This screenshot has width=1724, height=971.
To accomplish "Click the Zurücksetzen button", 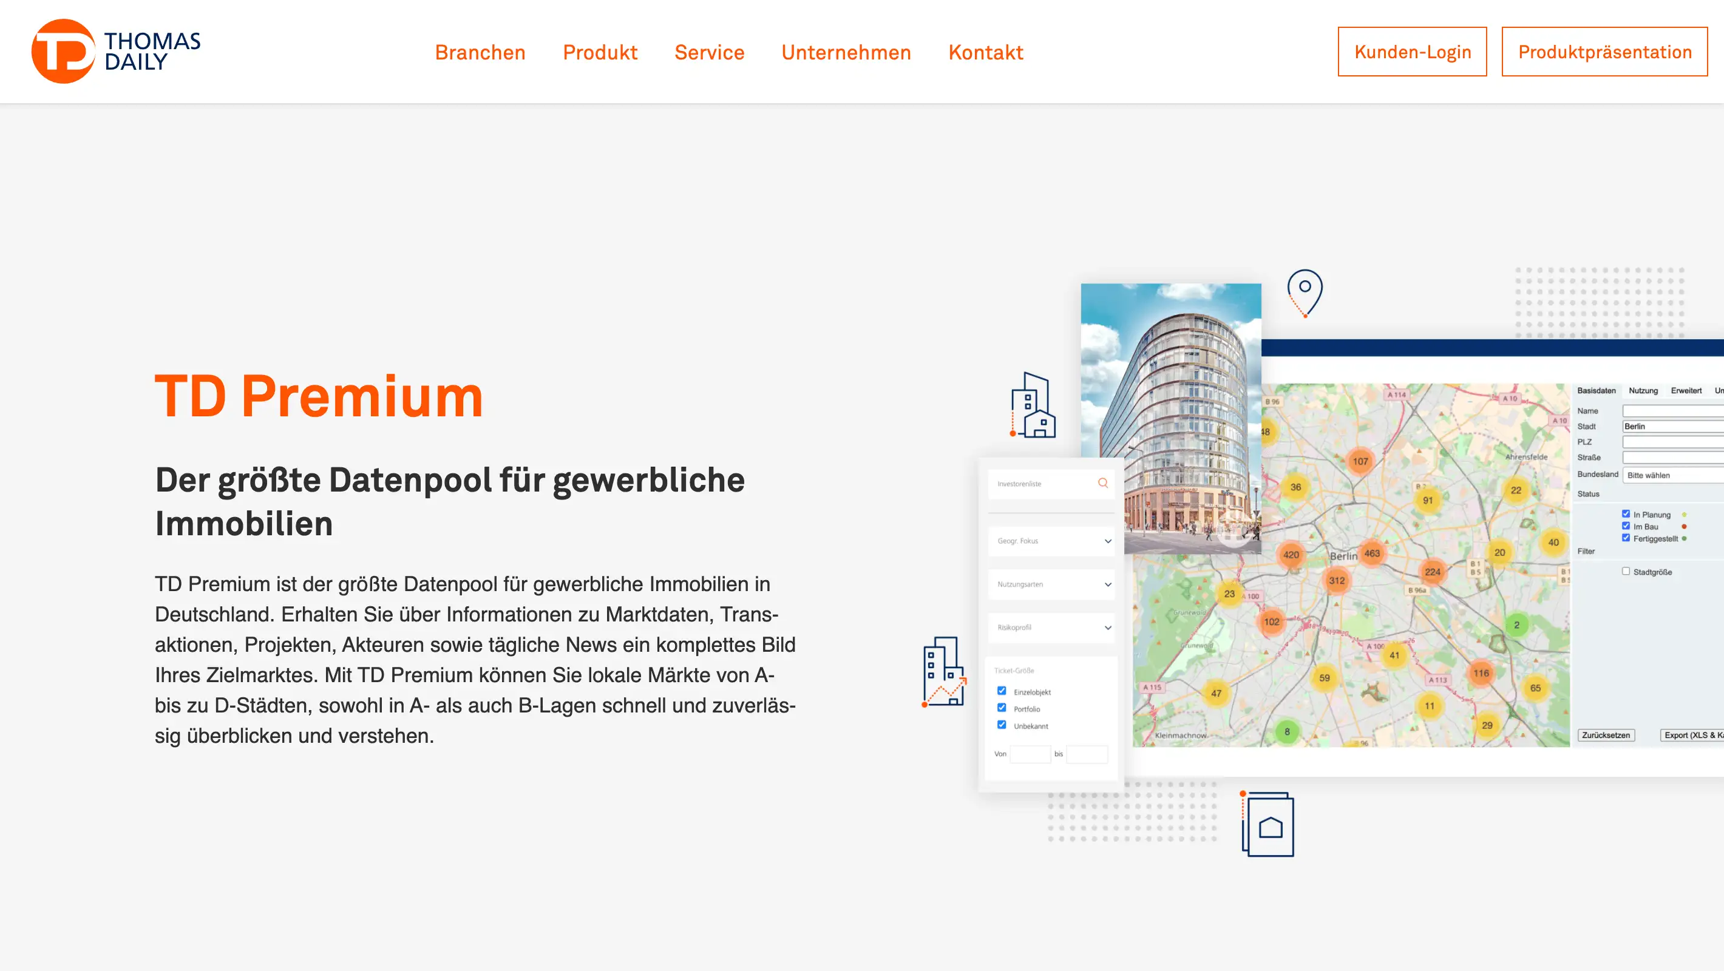I will coord(1606,736).
